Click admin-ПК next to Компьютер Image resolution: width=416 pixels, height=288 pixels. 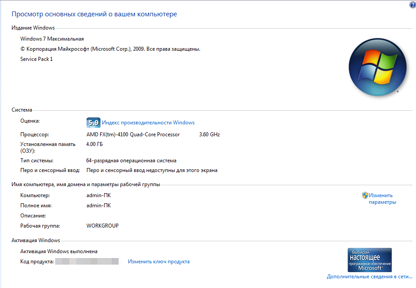(x=99, y=195)
